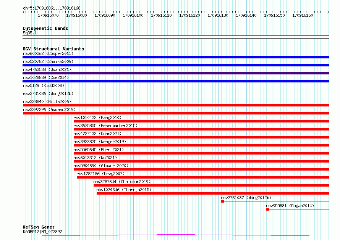Open the nsv4763538 (Quan2021) variant

pos(47,69)
